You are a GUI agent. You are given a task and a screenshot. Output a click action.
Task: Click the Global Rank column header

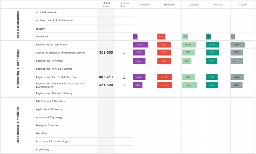106,5
